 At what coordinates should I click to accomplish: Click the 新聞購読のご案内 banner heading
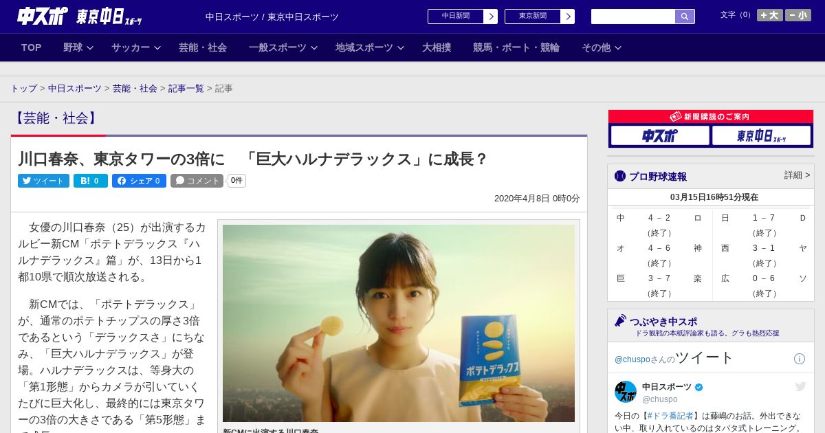711,117
